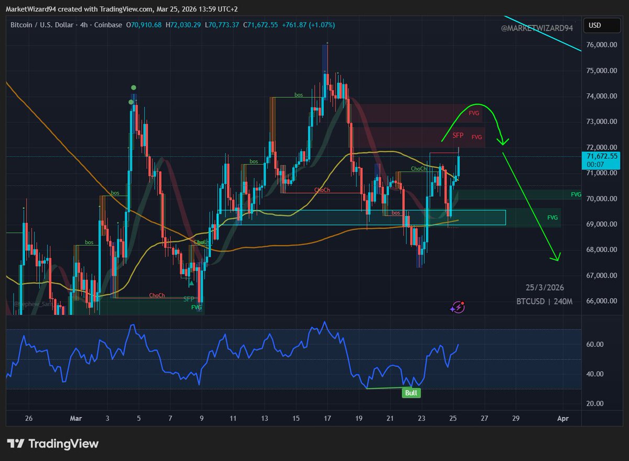Click the purple lightning bolt icon
The width and height of the screenshot is (629, 461).
pyautogui.click(x=458, y=307)
